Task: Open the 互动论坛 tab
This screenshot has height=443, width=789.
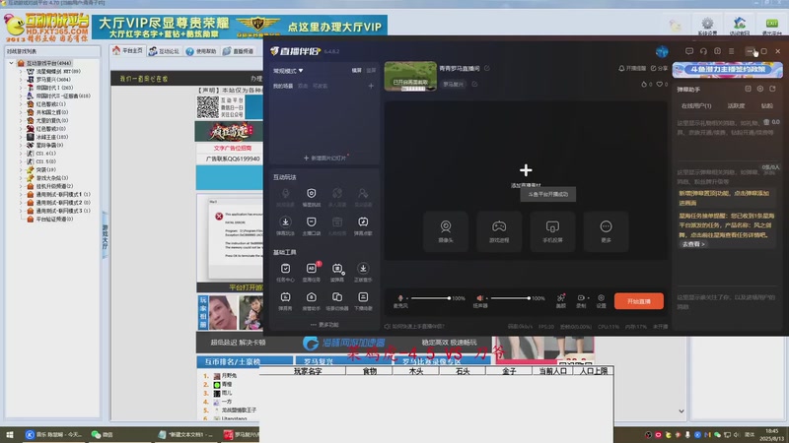Action: click(164, 51)
